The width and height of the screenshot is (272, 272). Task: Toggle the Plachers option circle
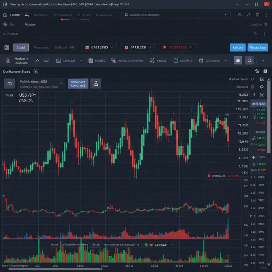(x=252, y=87)
